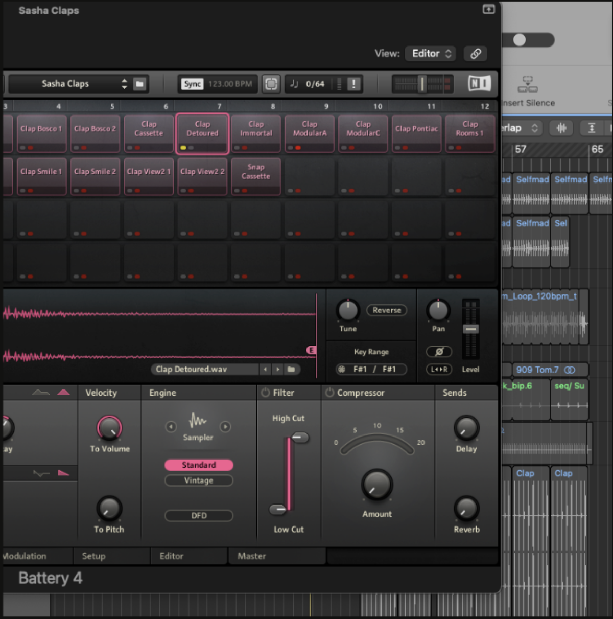Image resolution: width=613 pixels, height=619 pixels.
Task: Select the Clap Pontiac cell
Action: pos(416,133)
